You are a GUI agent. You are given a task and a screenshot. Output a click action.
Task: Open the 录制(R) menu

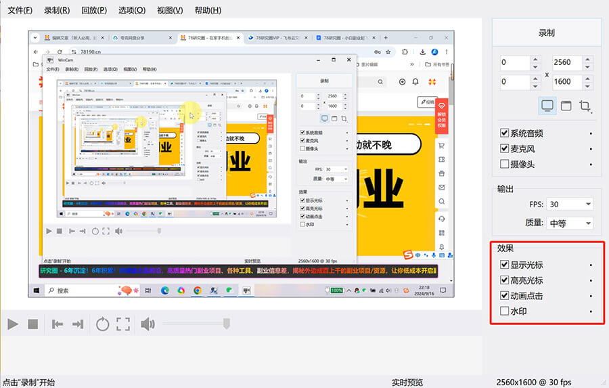(57, 10)
